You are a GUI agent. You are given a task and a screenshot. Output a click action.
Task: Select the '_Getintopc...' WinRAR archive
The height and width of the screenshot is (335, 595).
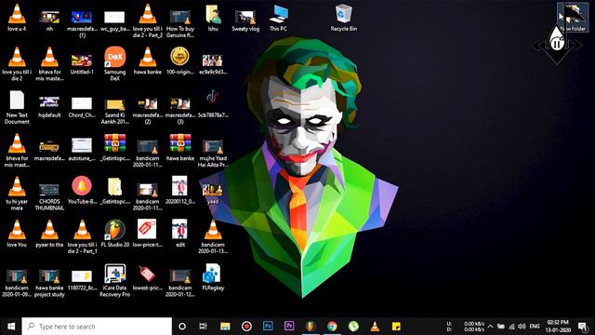(x=115, y=143)
